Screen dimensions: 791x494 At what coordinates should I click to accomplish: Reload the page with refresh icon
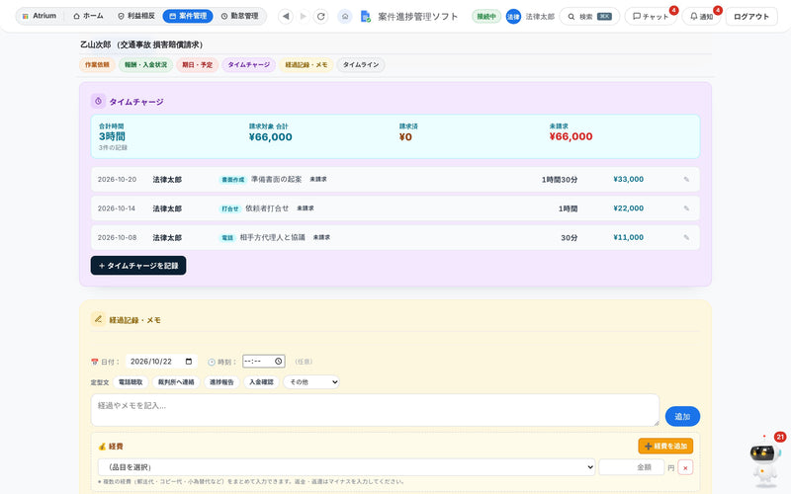(320, 16)
